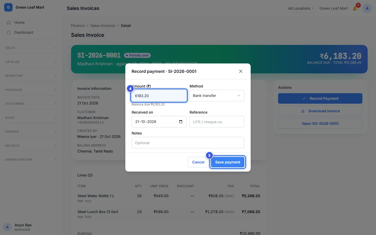Expand the SALES sidebar section

pyautogui.click(x=31, y=48)
